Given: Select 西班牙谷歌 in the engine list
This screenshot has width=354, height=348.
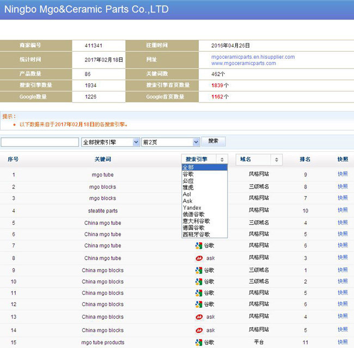Looking at the screenshot, I should point(204,234).
